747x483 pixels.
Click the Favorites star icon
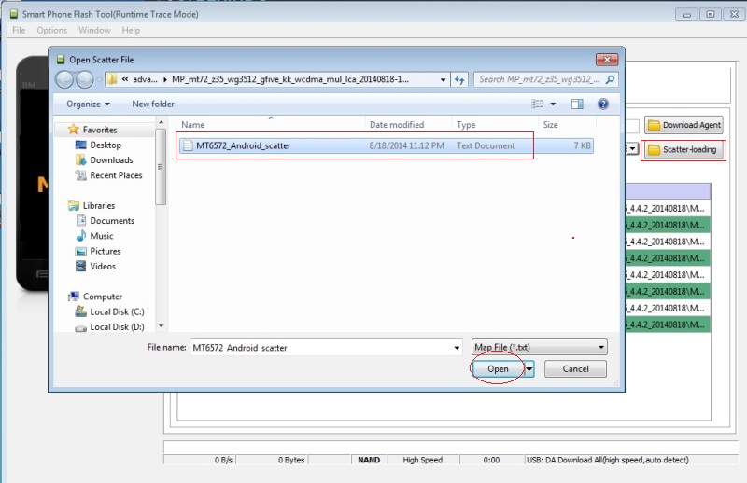pyautogui.click(x=73, y=130)
